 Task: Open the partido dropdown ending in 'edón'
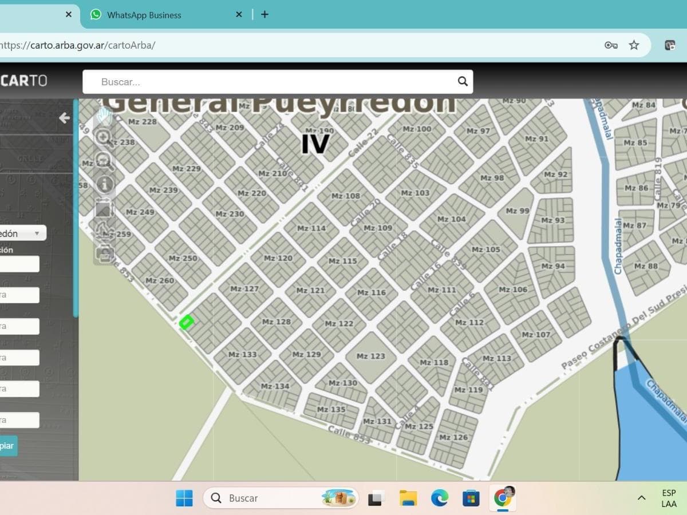point(22,233)
